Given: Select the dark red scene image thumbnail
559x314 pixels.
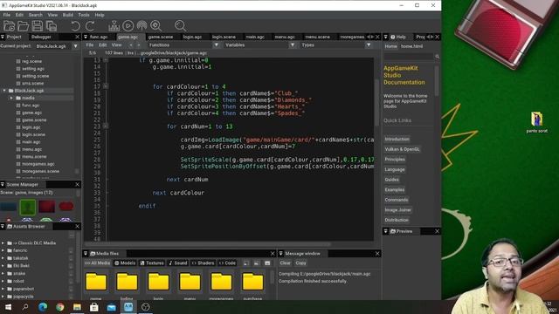Looking at the screenshot, I should pyautogui.click(x=46, y=207).
